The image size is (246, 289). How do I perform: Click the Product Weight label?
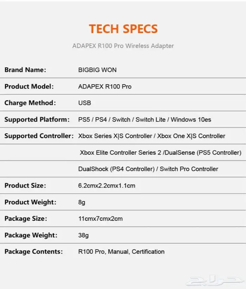pos(30,202)
